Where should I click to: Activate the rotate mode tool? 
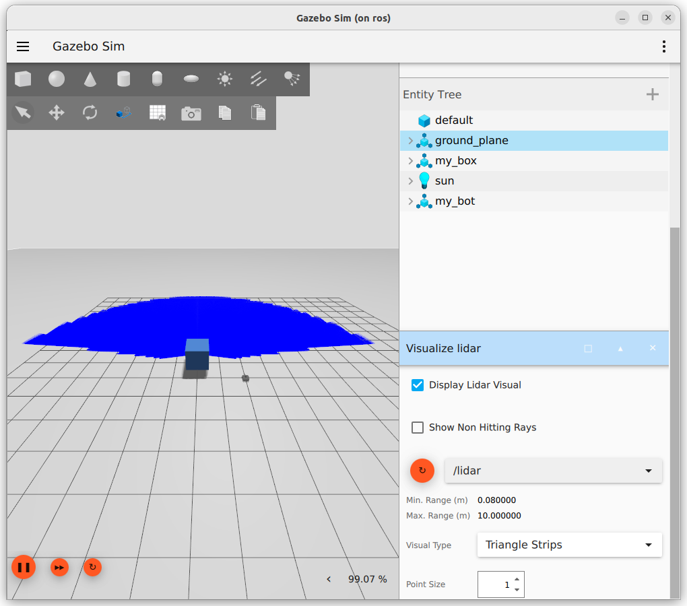(90, 112)
